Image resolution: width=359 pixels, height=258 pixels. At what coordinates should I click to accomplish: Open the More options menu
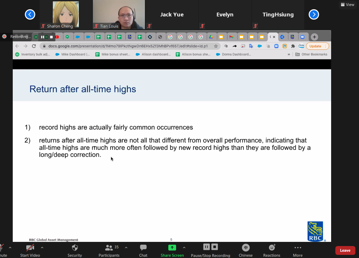point(298,250)
